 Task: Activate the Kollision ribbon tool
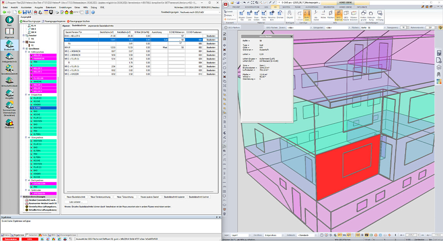tap(306, 15)
